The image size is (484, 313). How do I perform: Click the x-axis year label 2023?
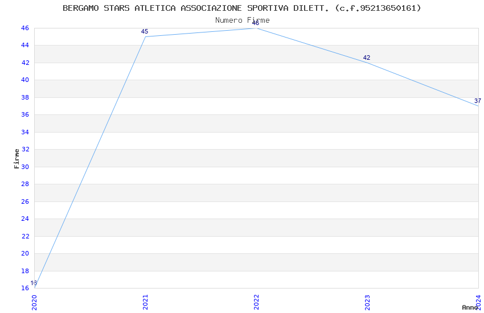367,302
